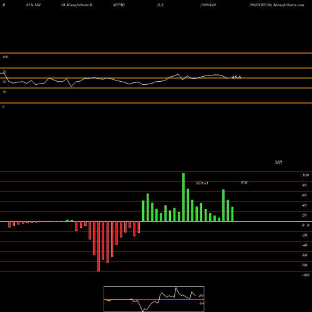312x312 pixels.
Task: Click the 29 value in mini chart
Action: (201, 296)
